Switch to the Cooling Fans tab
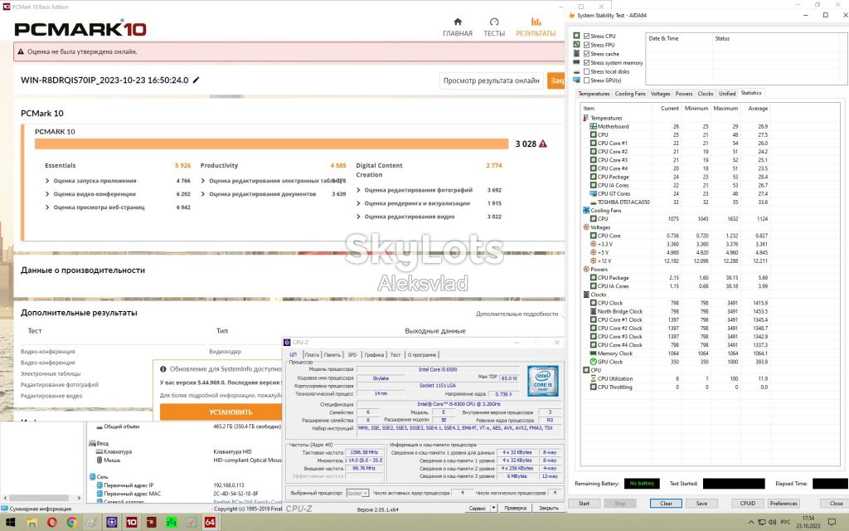849x531 pixels. point(630,94)
